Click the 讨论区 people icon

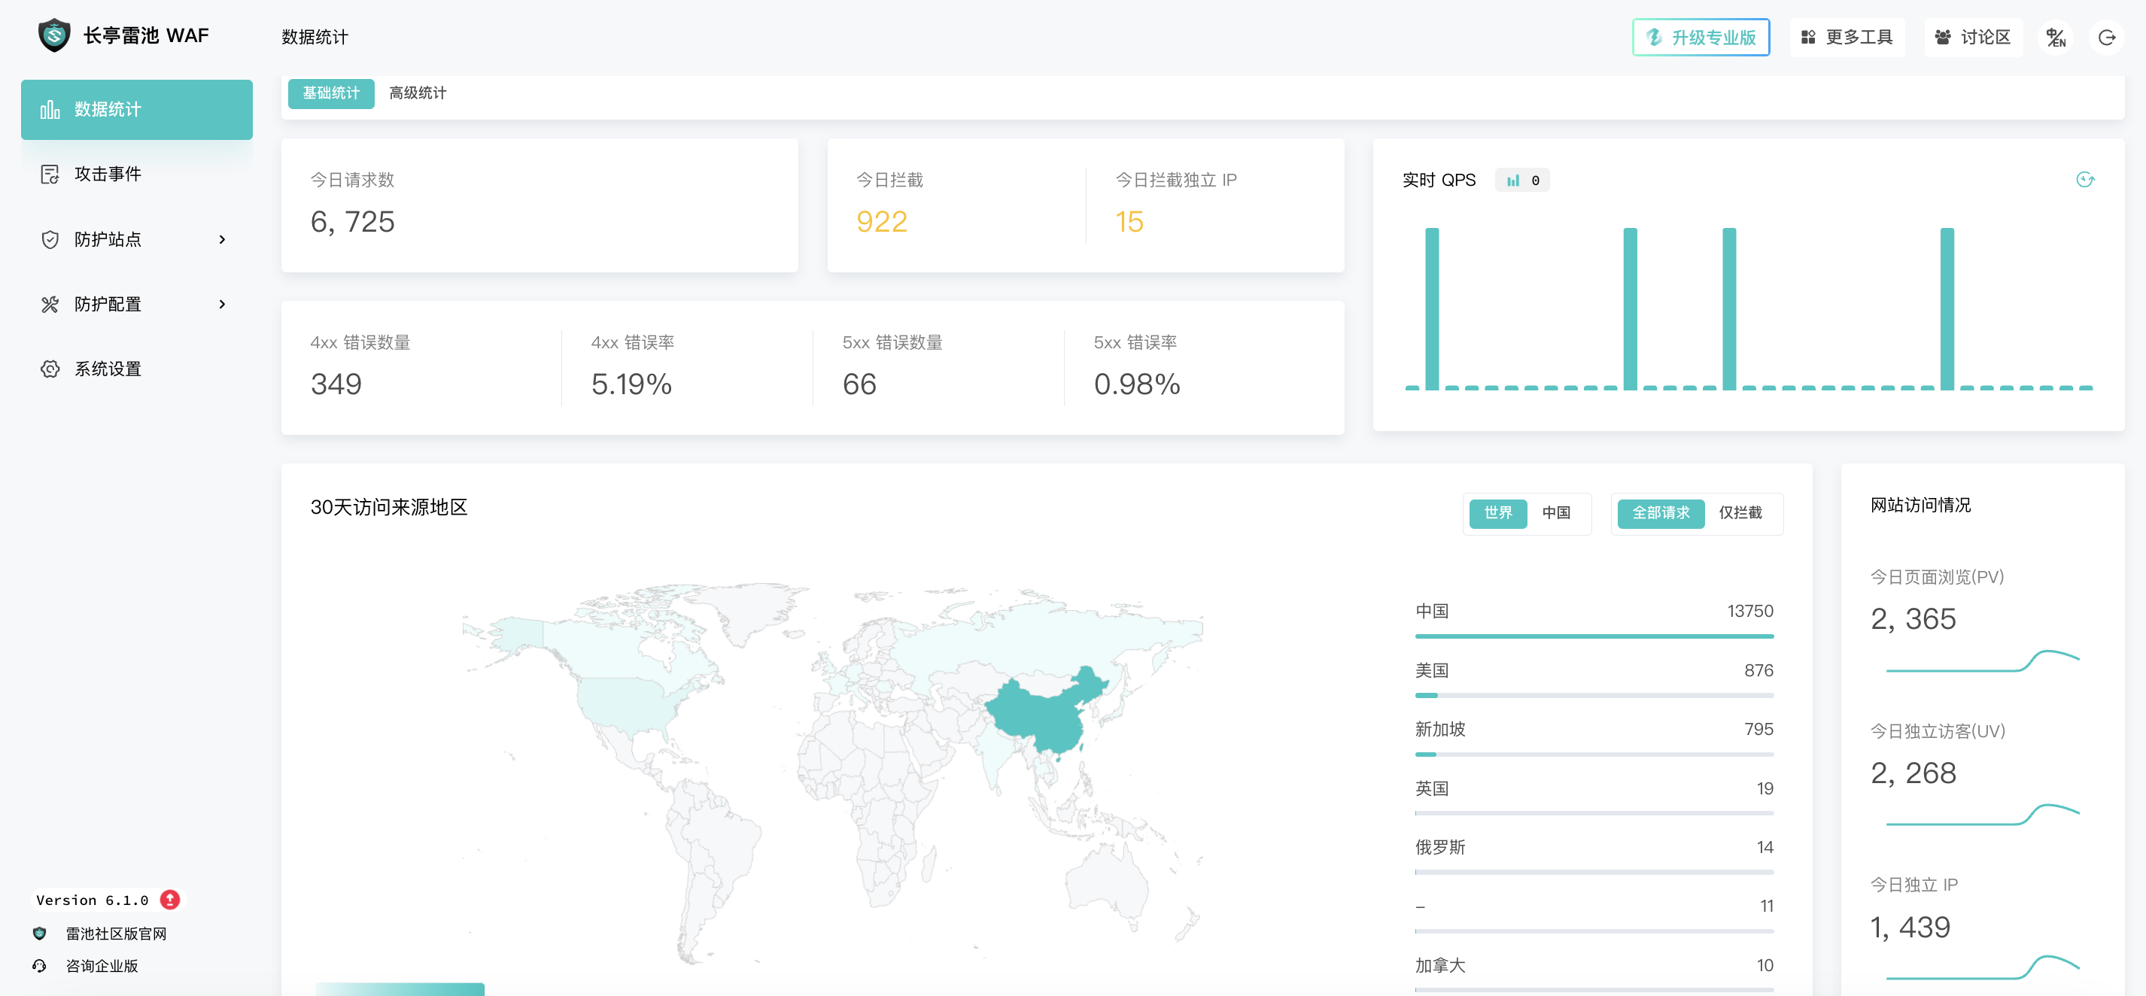pos(1943,38)
